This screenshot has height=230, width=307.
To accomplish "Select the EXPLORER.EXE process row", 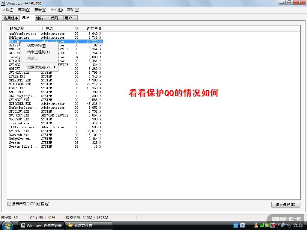I will 55,104.
